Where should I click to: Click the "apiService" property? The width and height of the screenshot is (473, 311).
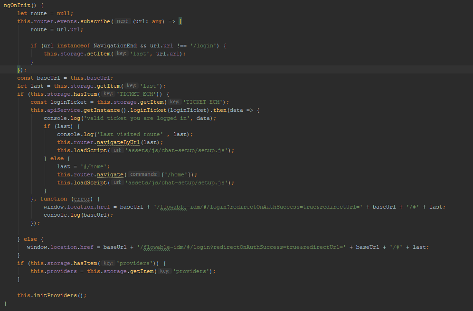(x=63, y=110)
